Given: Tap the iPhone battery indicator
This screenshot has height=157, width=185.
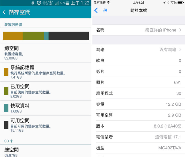Looking at the screenshot, I should coord(180,2).
